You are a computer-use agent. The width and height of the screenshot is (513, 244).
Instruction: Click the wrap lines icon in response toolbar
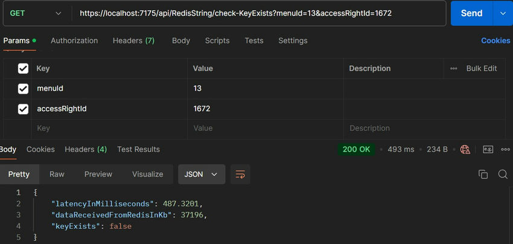240,174
